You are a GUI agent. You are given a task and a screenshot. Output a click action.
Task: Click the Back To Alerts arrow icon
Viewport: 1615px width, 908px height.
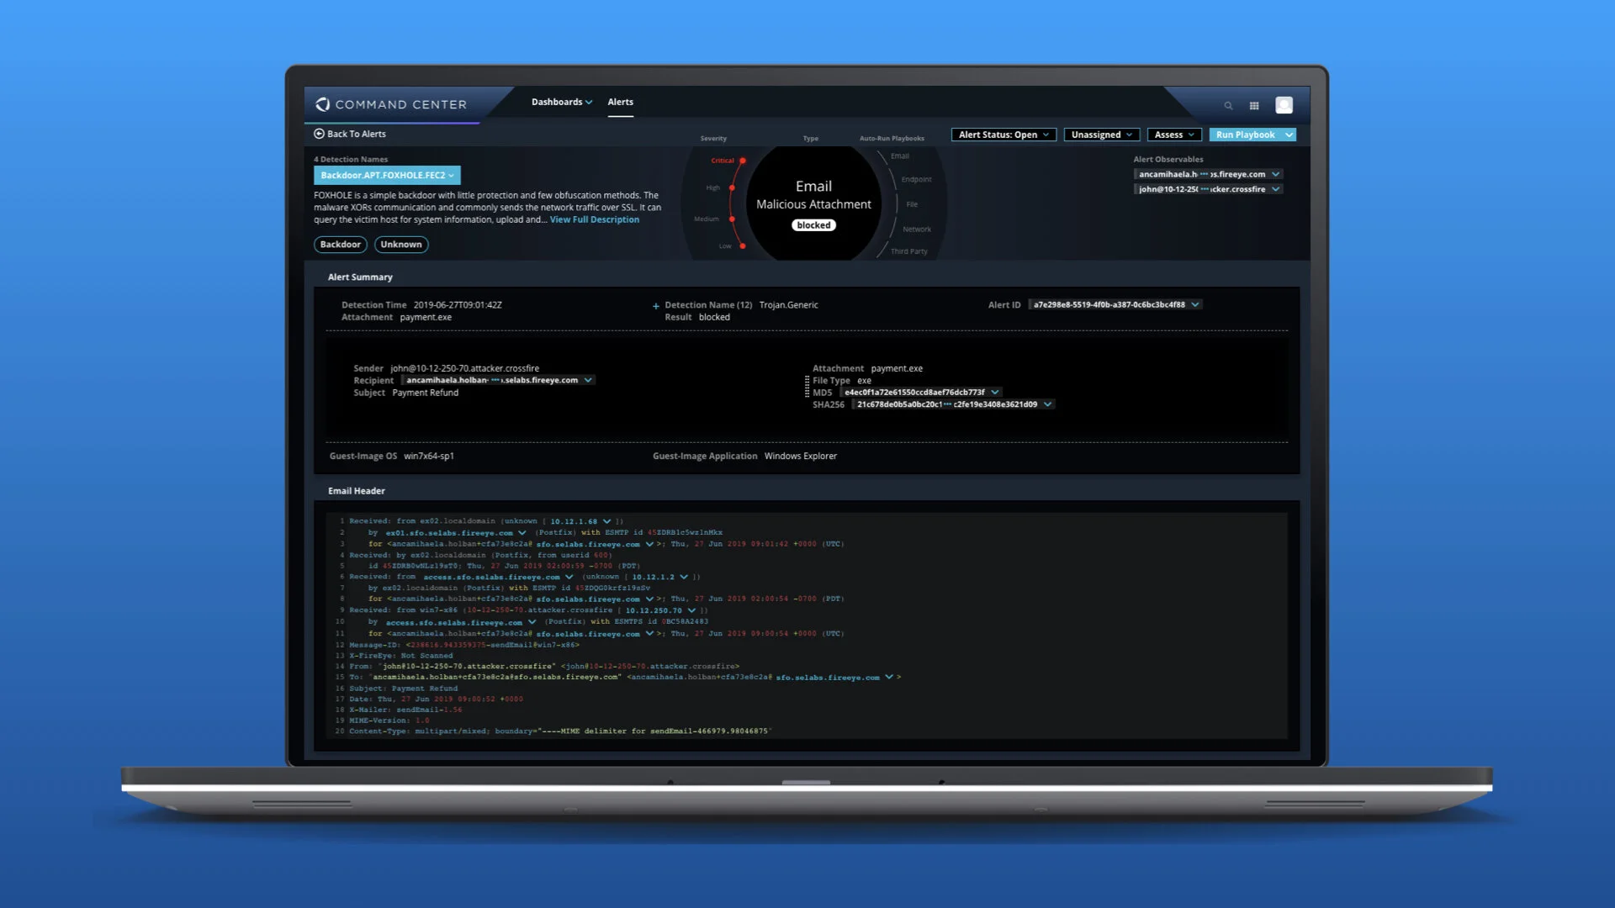coord(319,134)
